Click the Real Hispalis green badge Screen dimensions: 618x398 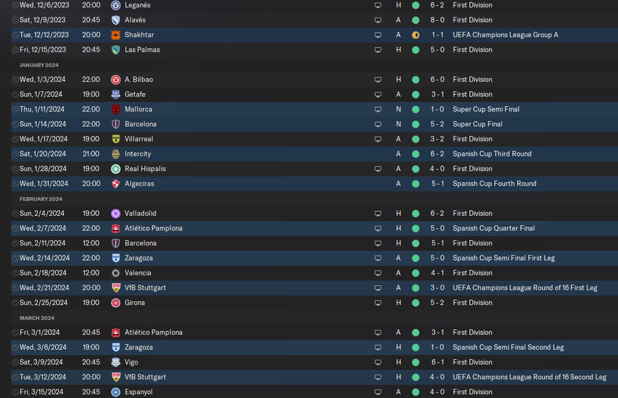tap(116, 169)
